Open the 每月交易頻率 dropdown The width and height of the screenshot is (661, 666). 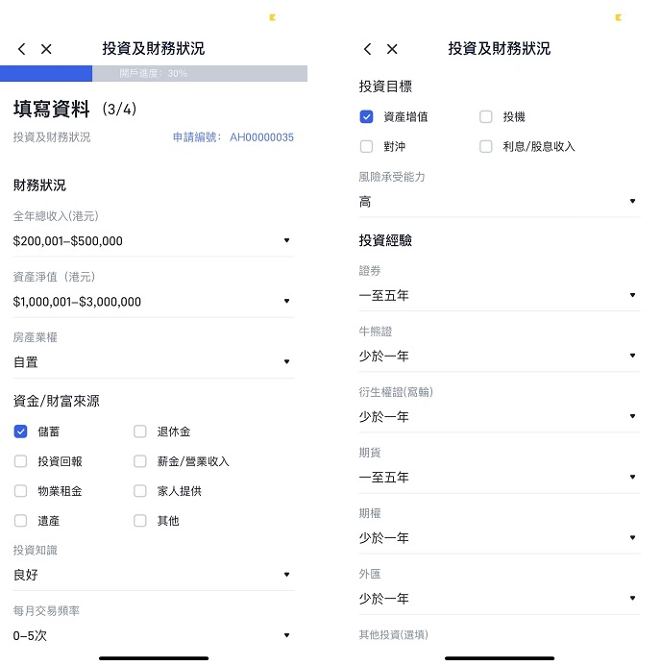click(154, 635)
